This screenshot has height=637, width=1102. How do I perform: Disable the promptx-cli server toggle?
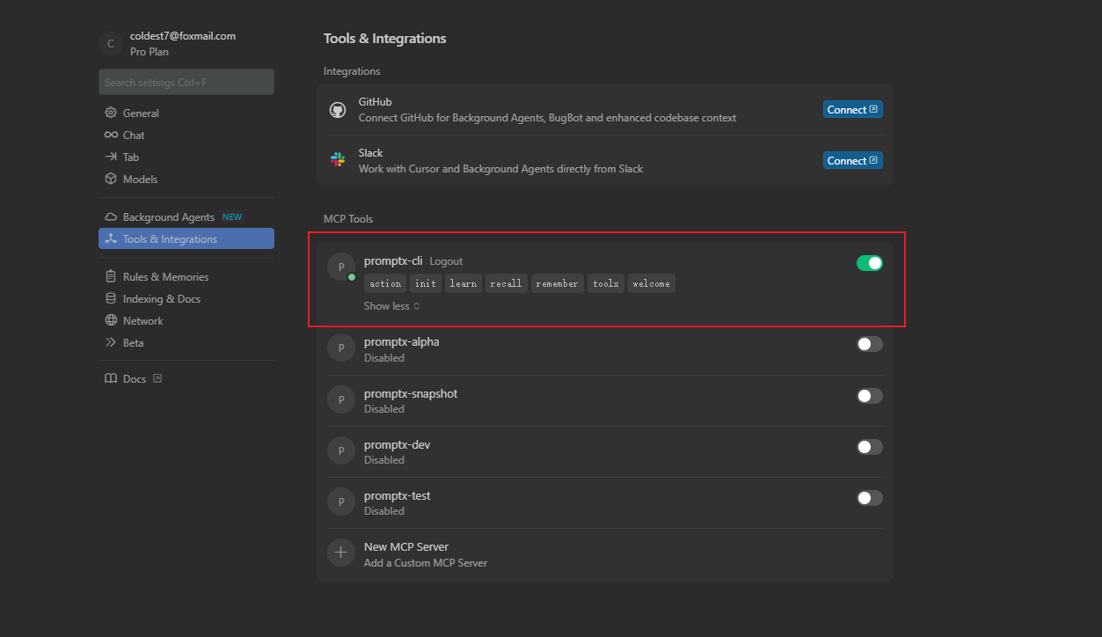[x=870, y=263]
